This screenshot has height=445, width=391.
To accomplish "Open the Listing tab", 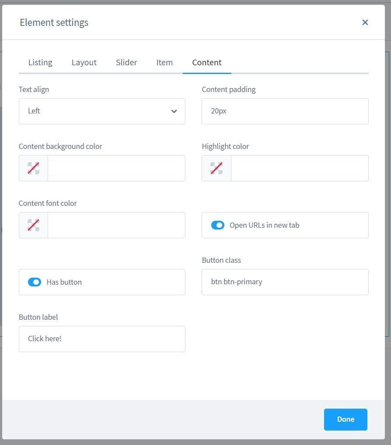I will point(40,62).
